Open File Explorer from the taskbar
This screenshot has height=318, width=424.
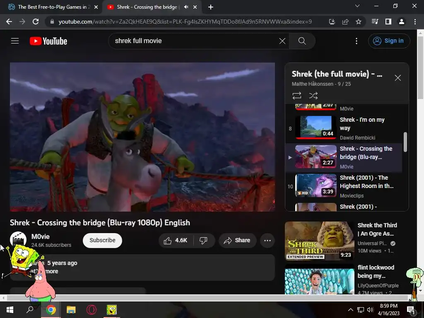click(x=71, y=310)
